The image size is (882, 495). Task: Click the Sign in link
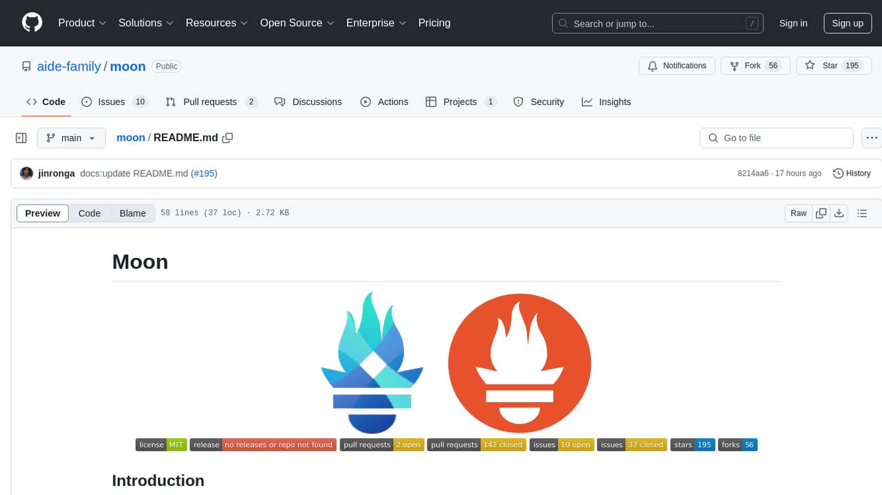(x=793, y=23)
